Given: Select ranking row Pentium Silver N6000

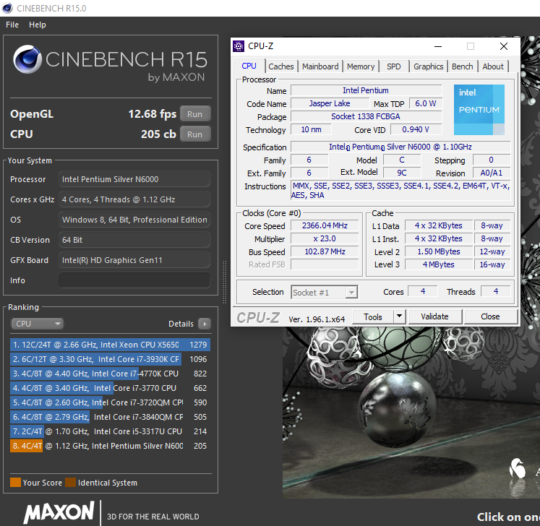Looking at the screenshot, I should pos(110,446).
